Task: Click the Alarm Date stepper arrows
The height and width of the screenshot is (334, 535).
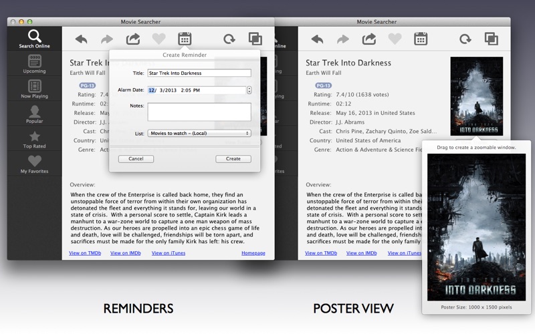Action: click(x=249, y=90)
